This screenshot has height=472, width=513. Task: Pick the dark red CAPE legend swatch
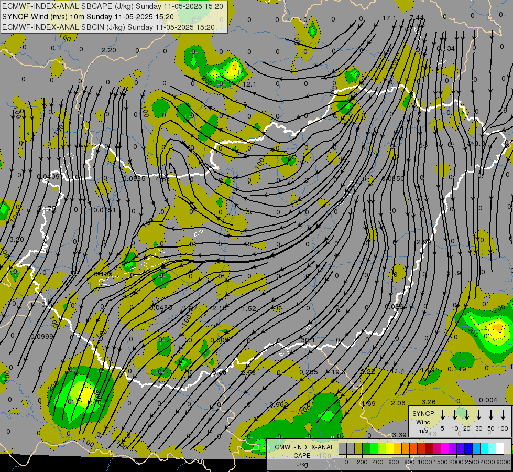[430, 448]
